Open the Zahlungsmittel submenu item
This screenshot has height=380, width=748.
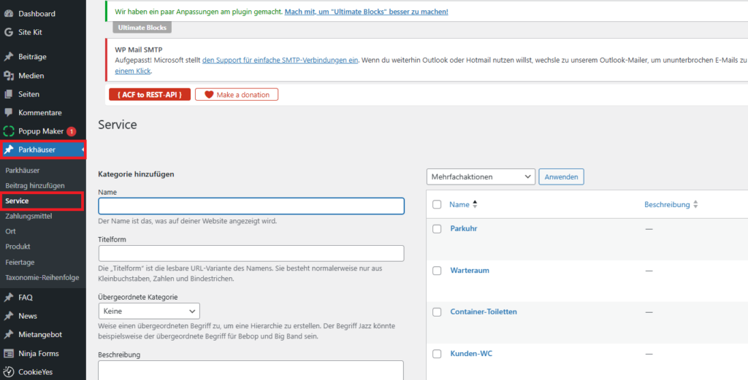28,216
